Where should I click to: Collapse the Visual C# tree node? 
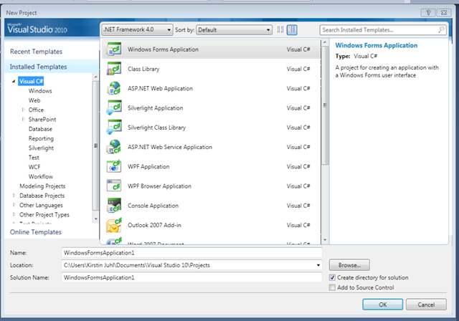(14, 81)
